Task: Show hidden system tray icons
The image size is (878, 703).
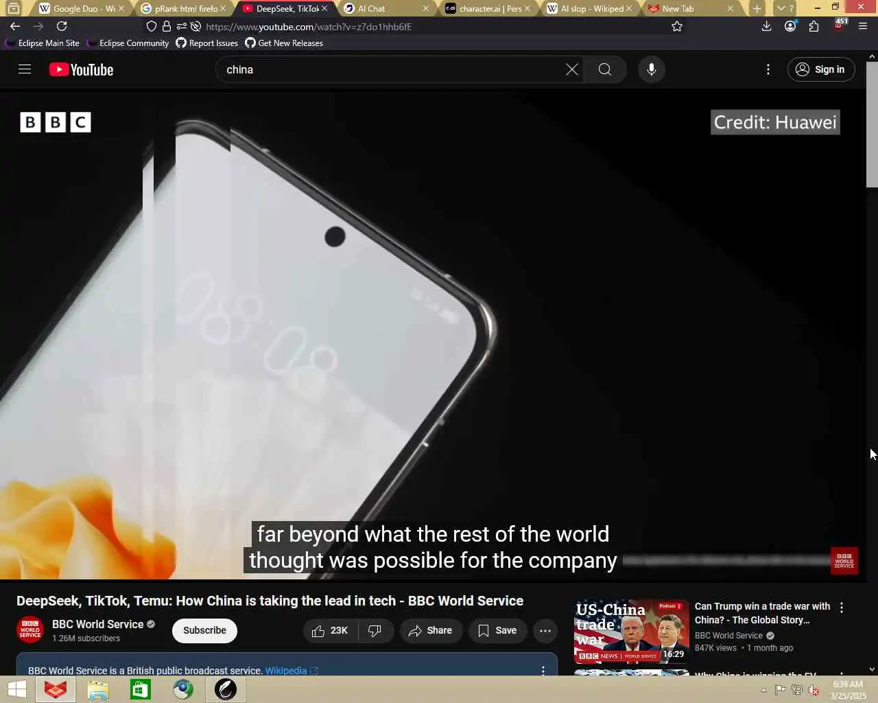Action: click(763, 690)
